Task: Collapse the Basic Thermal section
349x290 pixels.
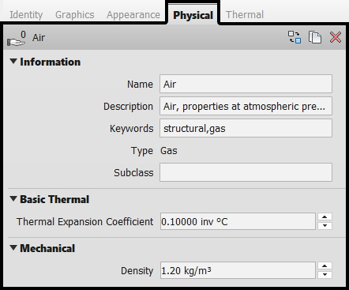Action: (13, 199)
